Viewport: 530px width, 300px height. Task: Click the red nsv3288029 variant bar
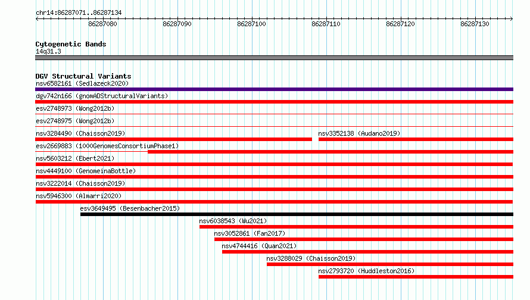click(x=390, y=264)
